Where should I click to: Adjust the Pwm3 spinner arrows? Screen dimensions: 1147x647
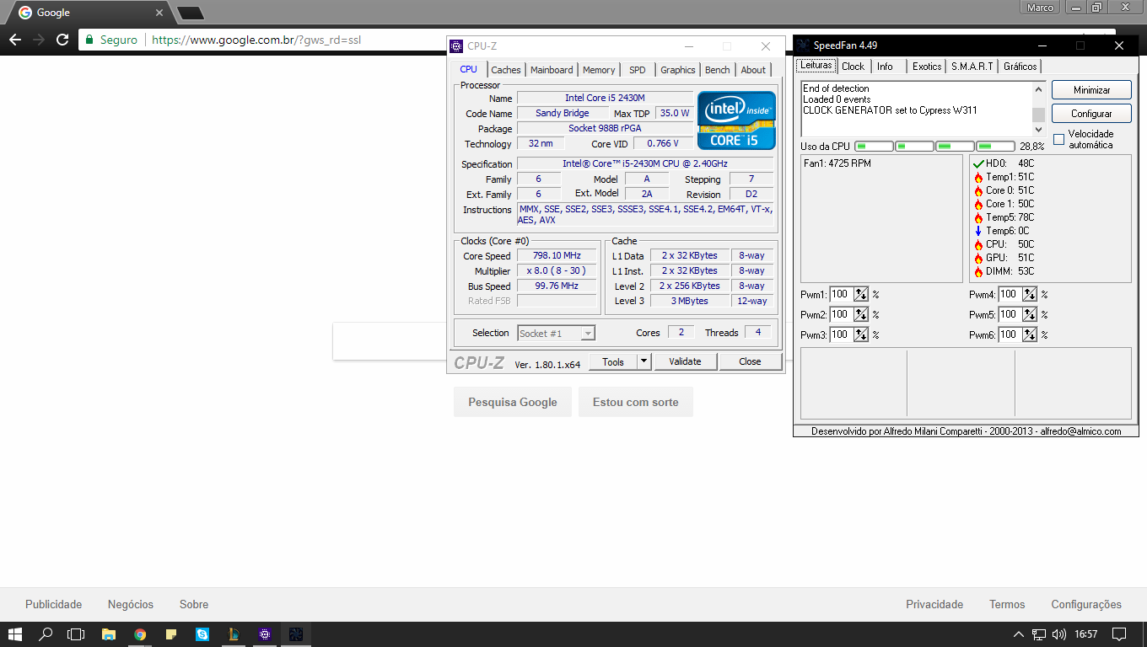861,334
